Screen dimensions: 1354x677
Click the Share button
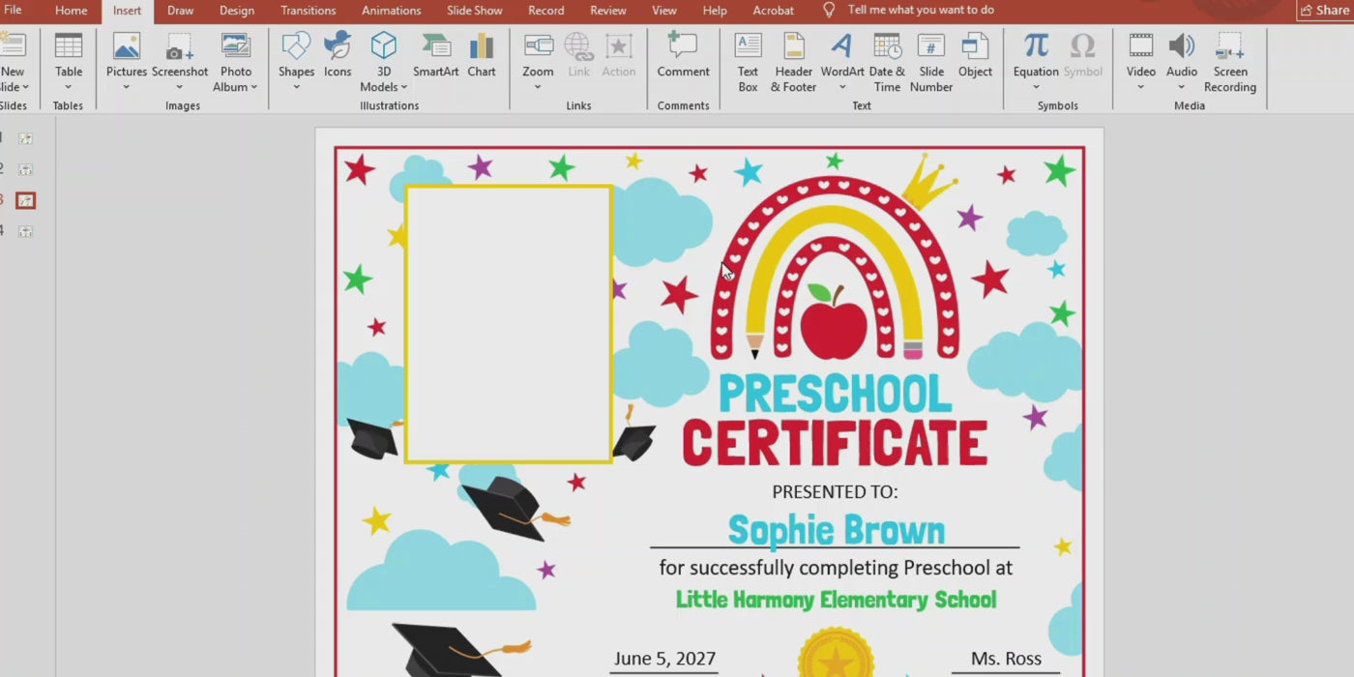coord(1323,11)
